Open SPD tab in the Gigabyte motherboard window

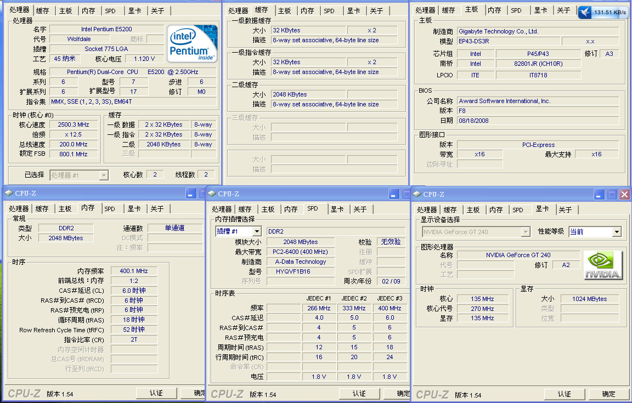pyautogui.click(x=516, y=10)
